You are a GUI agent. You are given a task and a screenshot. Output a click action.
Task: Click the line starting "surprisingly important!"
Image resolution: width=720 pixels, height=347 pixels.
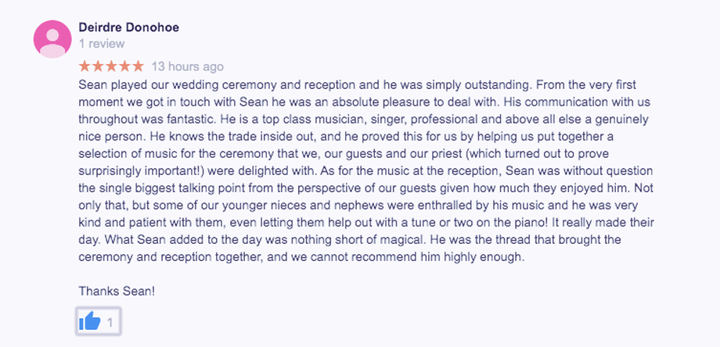pos(365,171)
